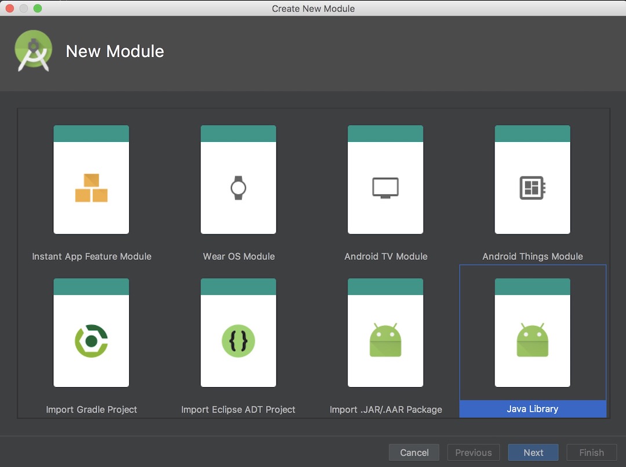
Task: Select the Android Things board icon
Action: (533, 187)
